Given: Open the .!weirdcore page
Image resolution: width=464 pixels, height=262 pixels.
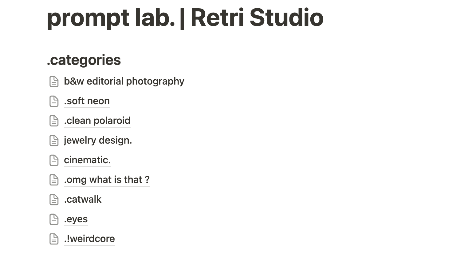Looking at the screenshot, I should click(x=89, y=239).
